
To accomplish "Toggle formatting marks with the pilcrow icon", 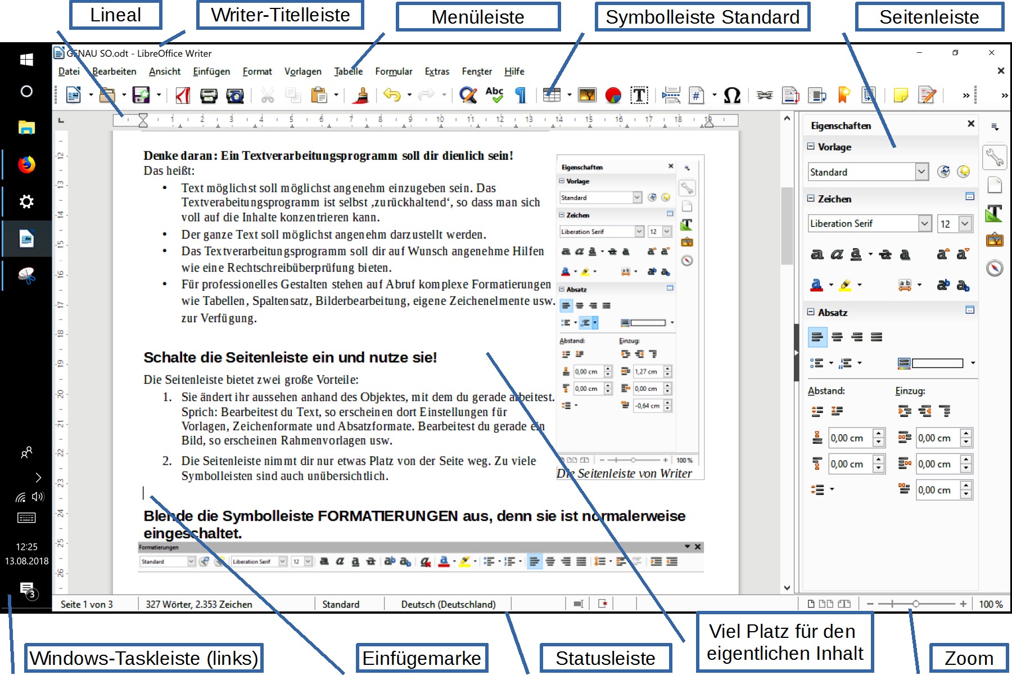I will click(521, 95).
